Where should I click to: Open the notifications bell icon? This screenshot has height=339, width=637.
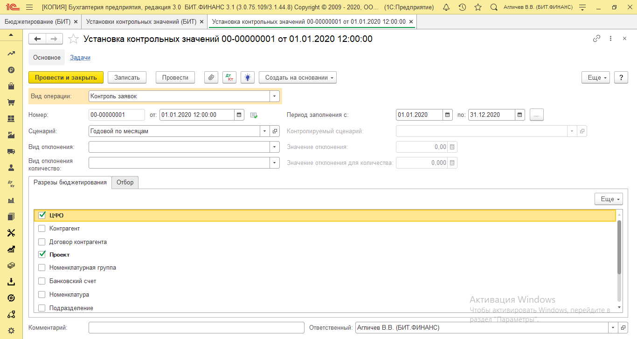pos(446,7)
